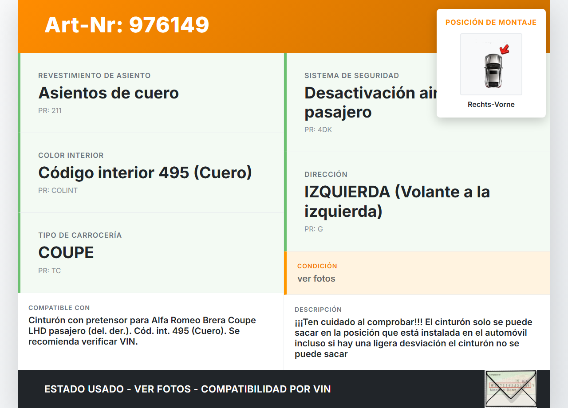Click the Alfa Romeo Brera compatibility text
This screenshot has height=408, width=568.
(x=142, y=331)
